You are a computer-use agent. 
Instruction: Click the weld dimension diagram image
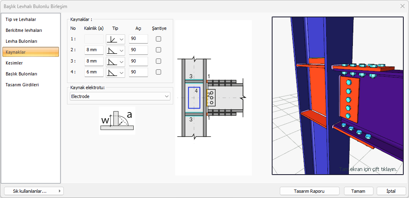(117, 121)
